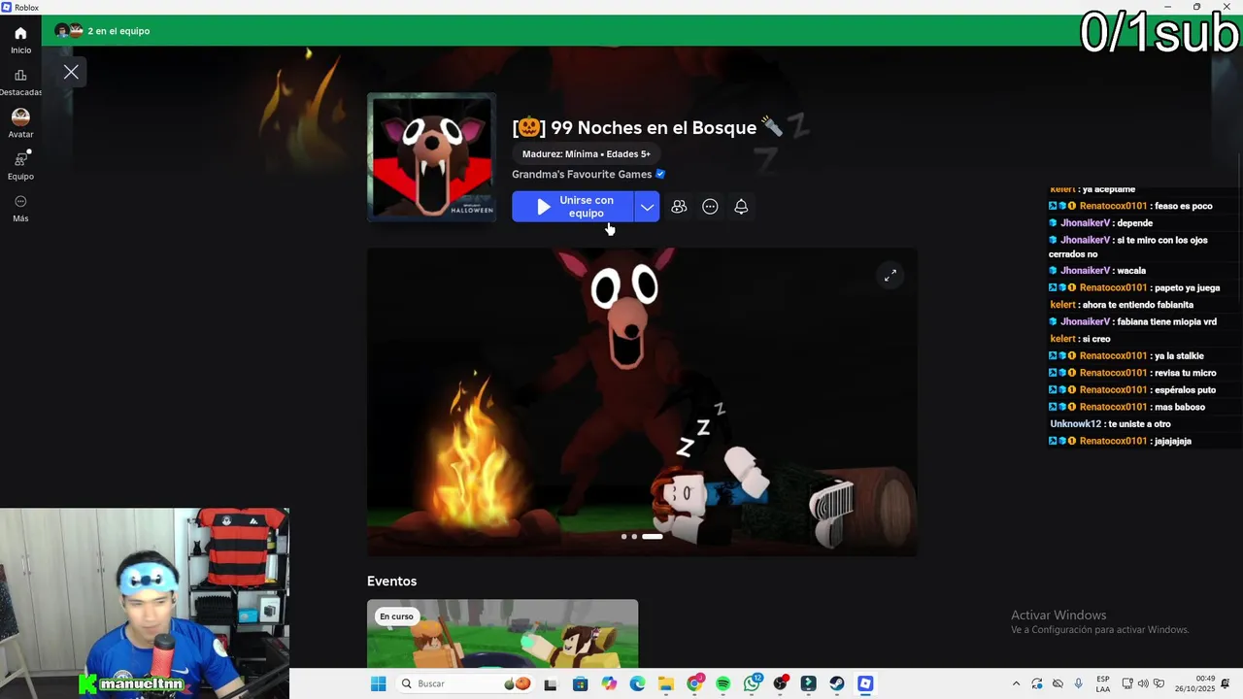Click the Unirse con equipo play button
This screenshot has height=699, width=1243.
pos(573,207)
